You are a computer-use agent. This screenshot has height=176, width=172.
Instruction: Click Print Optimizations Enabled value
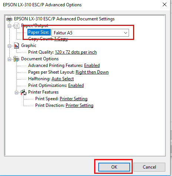click(x=76, y=85)
